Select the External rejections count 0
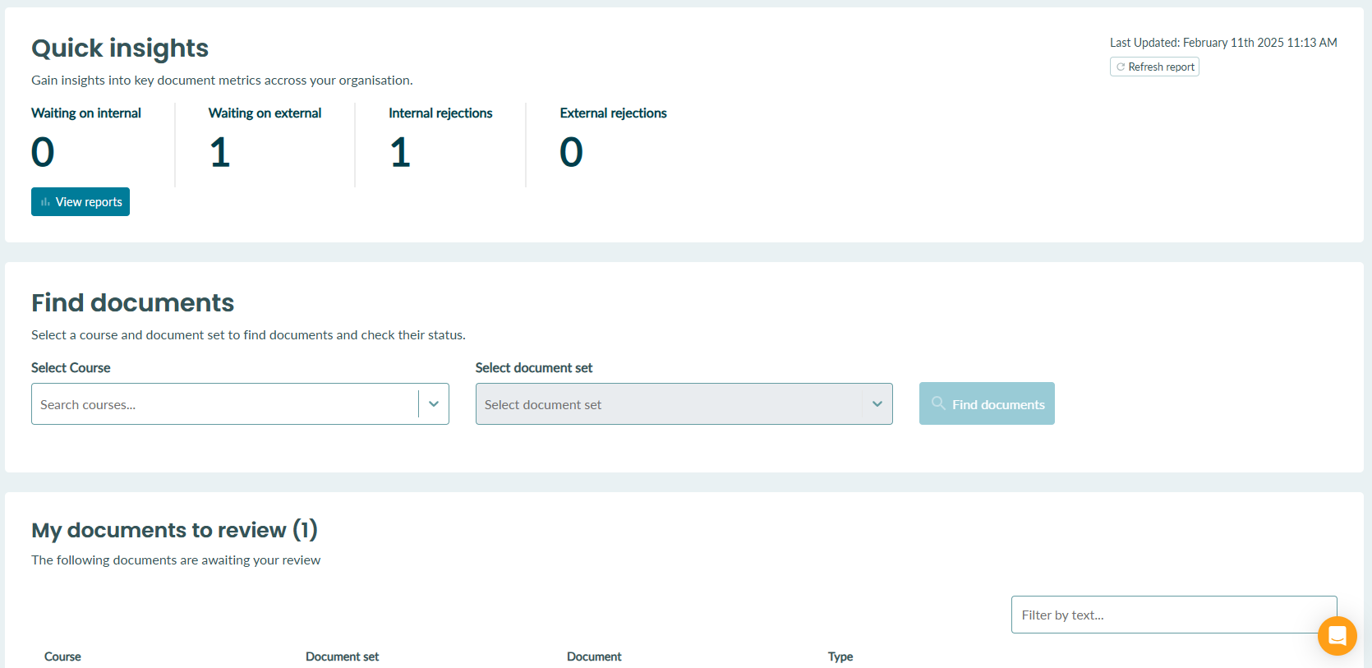1372x668 pixels. pyautogui.click(x=571, y=153)
